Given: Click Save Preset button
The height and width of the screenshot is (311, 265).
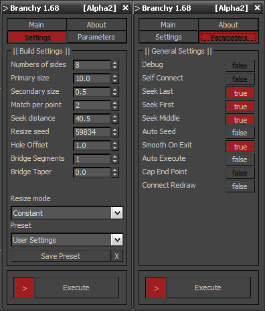Looking at the screenshot, I should tap(61, 256).
